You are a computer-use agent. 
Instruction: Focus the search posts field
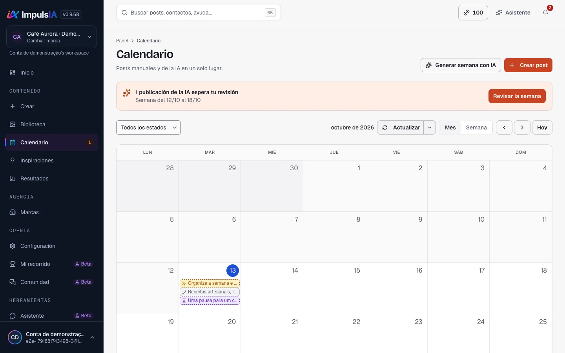[x=199, y=13]
